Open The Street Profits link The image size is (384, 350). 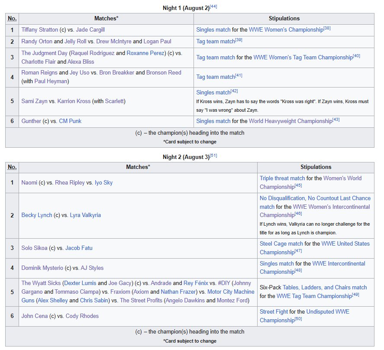141,301
